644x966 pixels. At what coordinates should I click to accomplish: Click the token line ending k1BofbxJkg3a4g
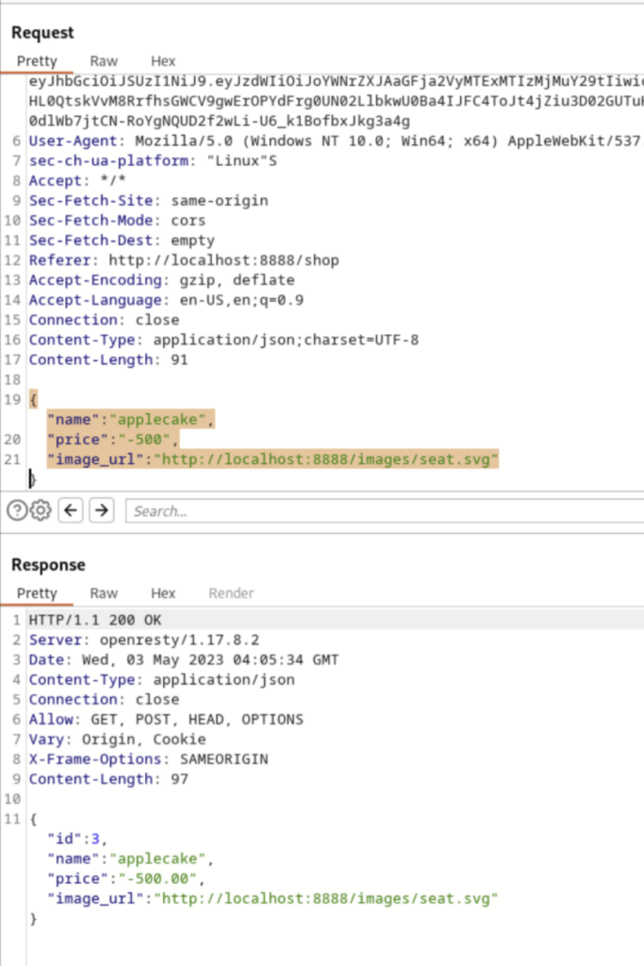click(220, 121)
